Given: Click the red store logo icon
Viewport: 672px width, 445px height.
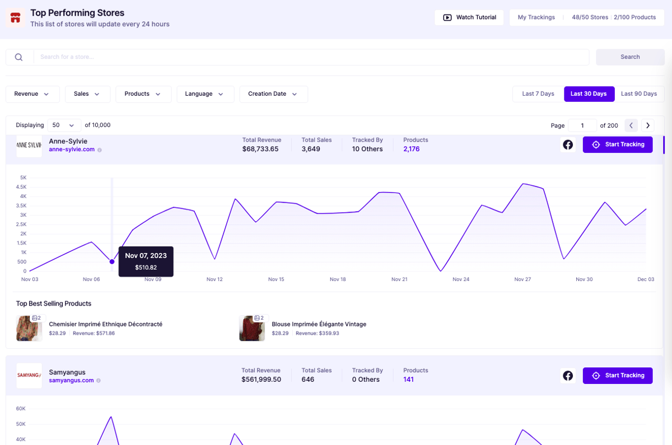Looking at the screenshot, I should coord(16,17).
